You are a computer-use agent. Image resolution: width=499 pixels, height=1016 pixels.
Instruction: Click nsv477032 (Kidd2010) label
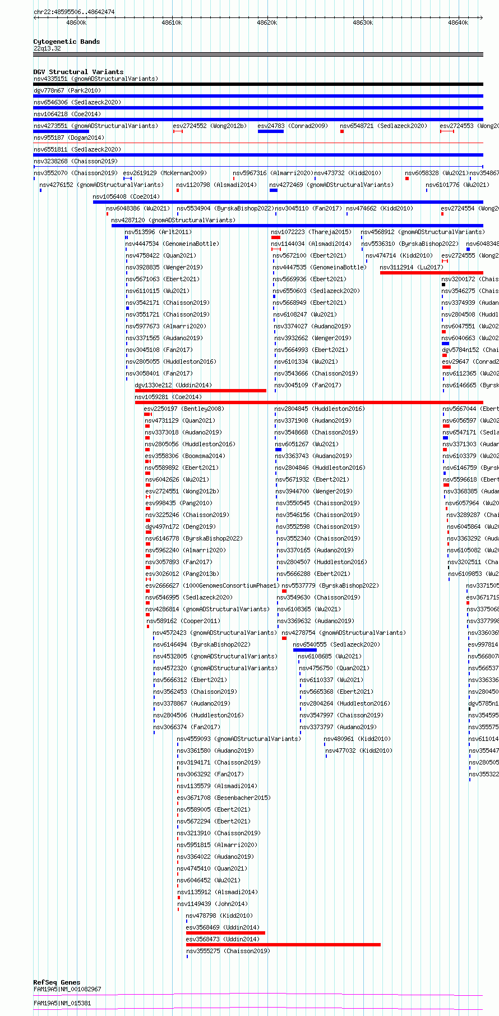click(359, 750)
